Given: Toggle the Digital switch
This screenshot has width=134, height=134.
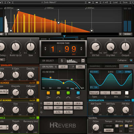Looking at the screenshot, I should point(126,126).
